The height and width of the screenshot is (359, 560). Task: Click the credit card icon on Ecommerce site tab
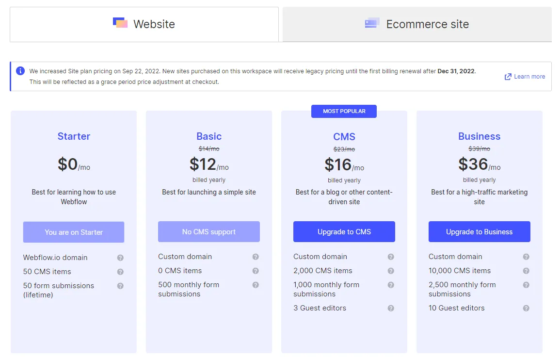pyautogui.click(x=371, y=23)
